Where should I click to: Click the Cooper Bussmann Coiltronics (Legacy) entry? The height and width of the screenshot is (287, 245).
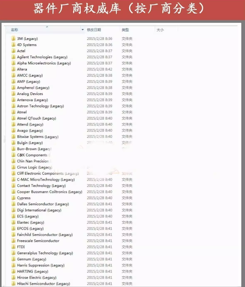click(49, 192)
